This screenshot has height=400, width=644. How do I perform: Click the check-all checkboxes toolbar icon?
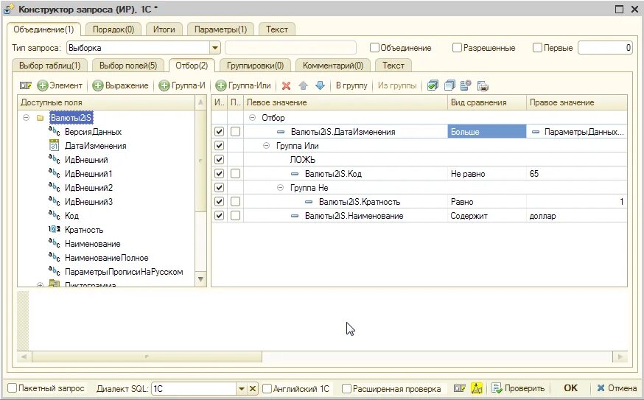(x=433, y=85)
